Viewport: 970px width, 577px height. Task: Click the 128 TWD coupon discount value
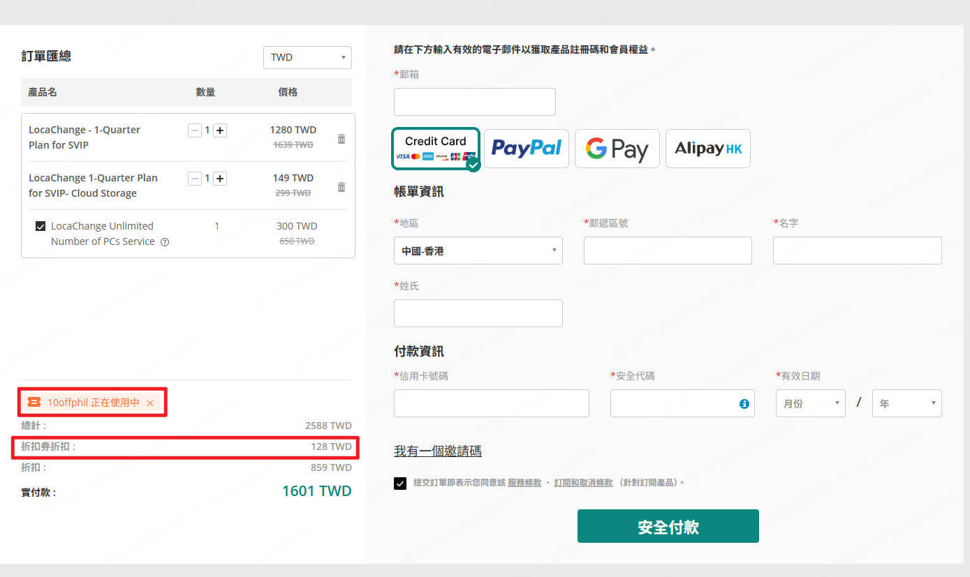[331, 447]
